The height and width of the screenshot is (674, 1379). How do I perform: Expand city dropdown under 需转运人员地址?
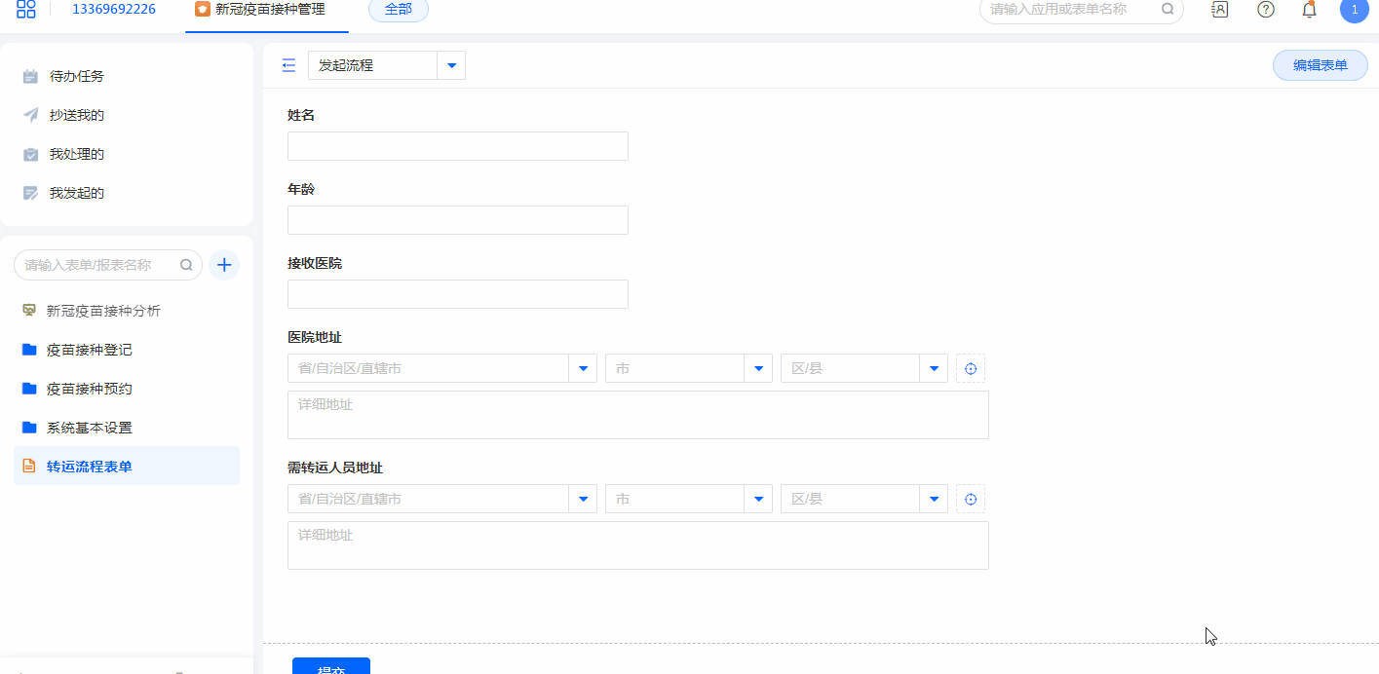click(758, 499)
